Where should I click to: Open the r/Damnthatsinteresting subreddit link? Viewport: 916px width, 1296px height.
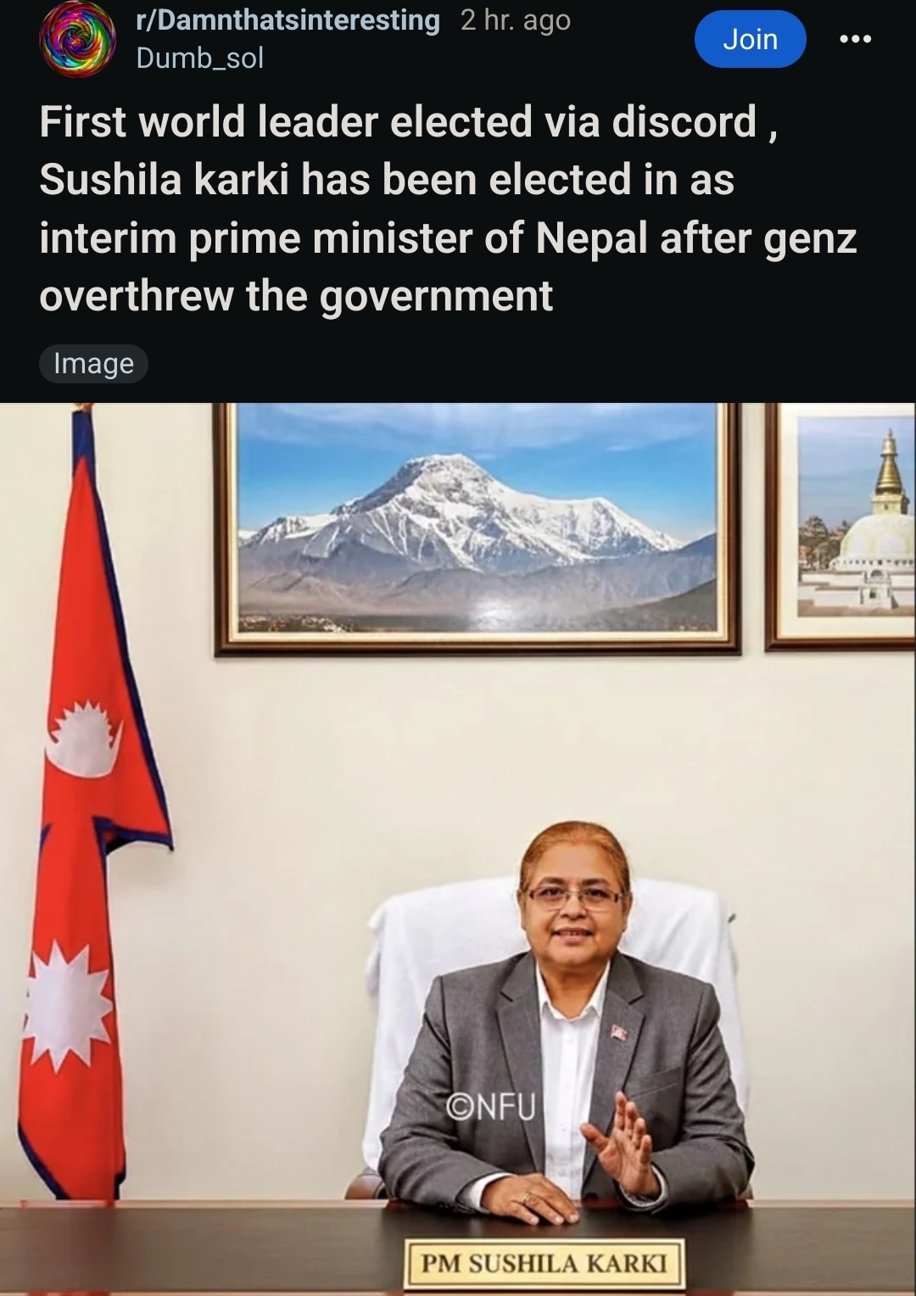[x=288, y=20]
